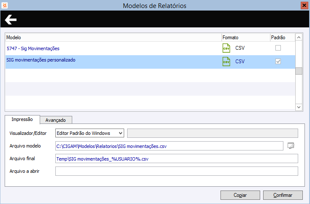310x204 pixels.
Task: Click the Padrão column header
Action: click(x=283, y=38)
